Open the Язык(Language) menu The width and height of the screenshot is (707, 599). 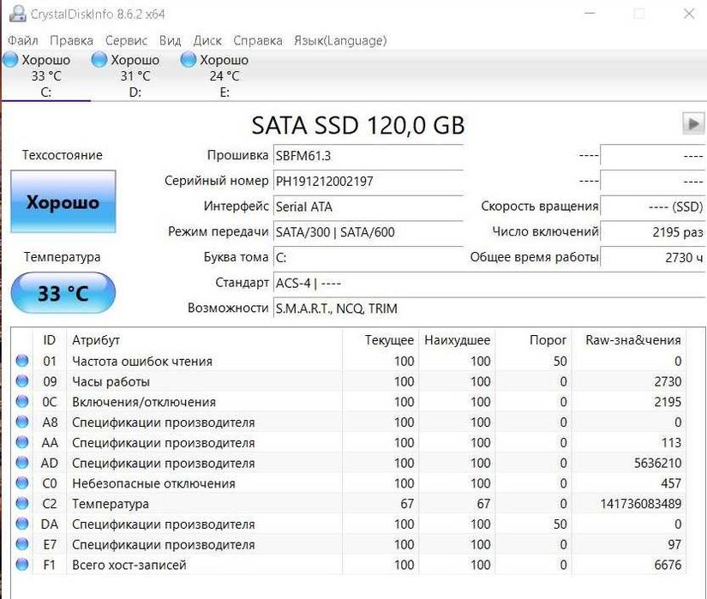tap(339, 40)
